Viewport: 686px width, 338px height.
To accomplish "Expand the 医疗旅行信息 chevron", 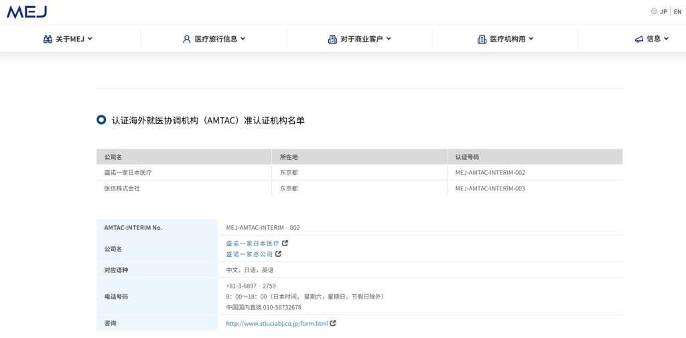I will [x=243, y=38].
